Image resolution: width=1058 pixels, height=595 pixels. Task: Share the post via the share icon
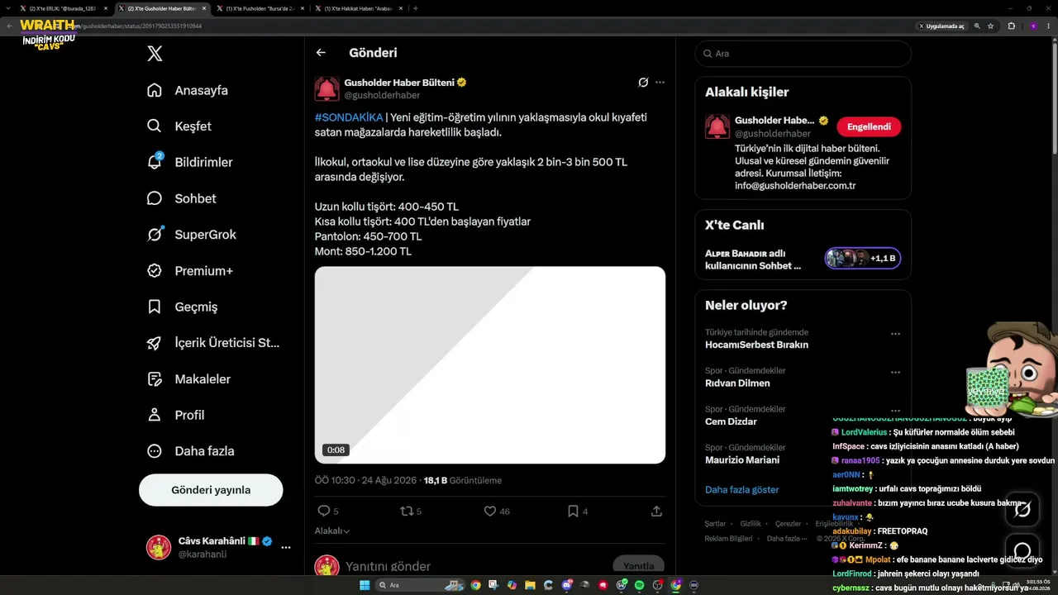tap(656, 512)
